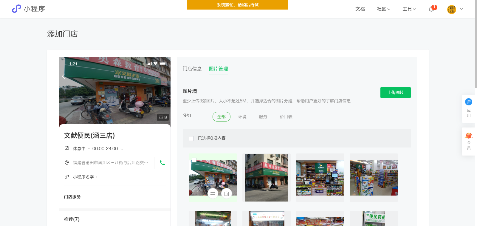Open the 文档 menu item

tap(360, 9)
